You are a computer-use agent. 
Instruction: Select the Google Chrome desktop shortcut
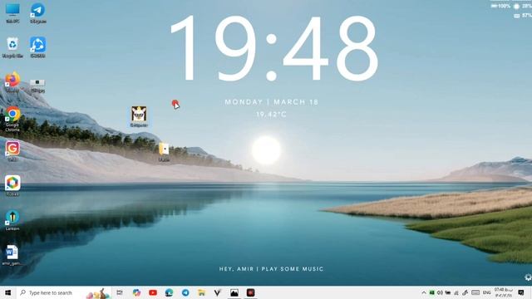click(x=12, y=119)
